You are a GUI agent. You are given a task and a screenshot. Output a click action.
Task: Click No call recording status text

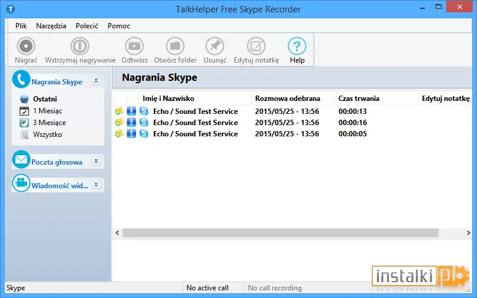pyautogui.click(x=275, y=288)
